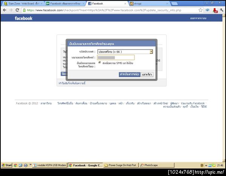The width and height of the screenshot is (226, 176).
Task: Bookmark this page with the star icon
Action: [200, 10]
